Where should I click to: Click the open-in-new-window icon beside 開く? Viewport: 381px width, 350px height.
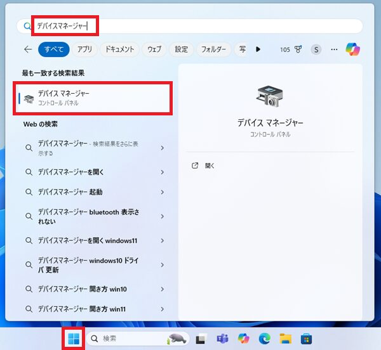point(195,165)
